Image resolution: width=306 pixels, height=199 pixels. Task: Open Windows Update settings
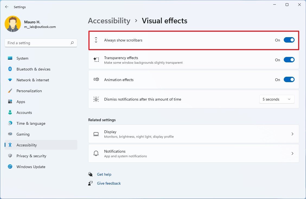coord(31,166)
